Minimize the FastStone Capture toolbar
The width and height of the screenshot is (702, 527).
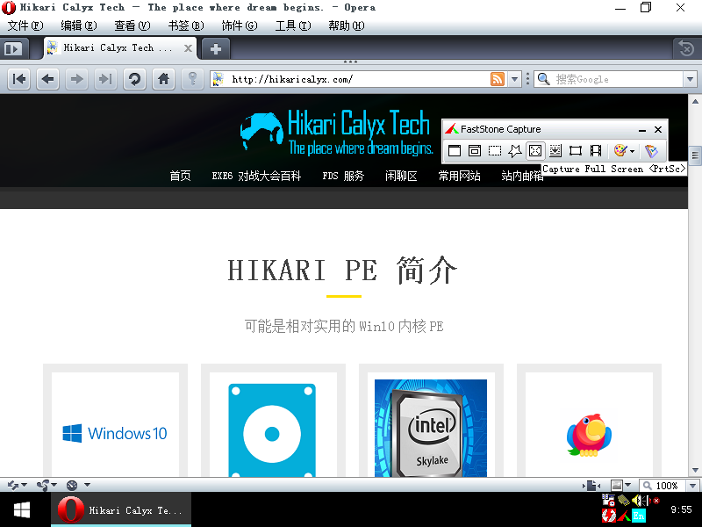point(642,129)
